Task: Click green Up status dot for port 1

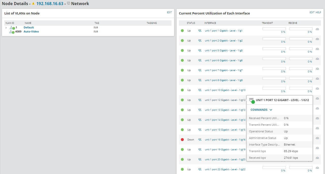Action: click(182, 31)
